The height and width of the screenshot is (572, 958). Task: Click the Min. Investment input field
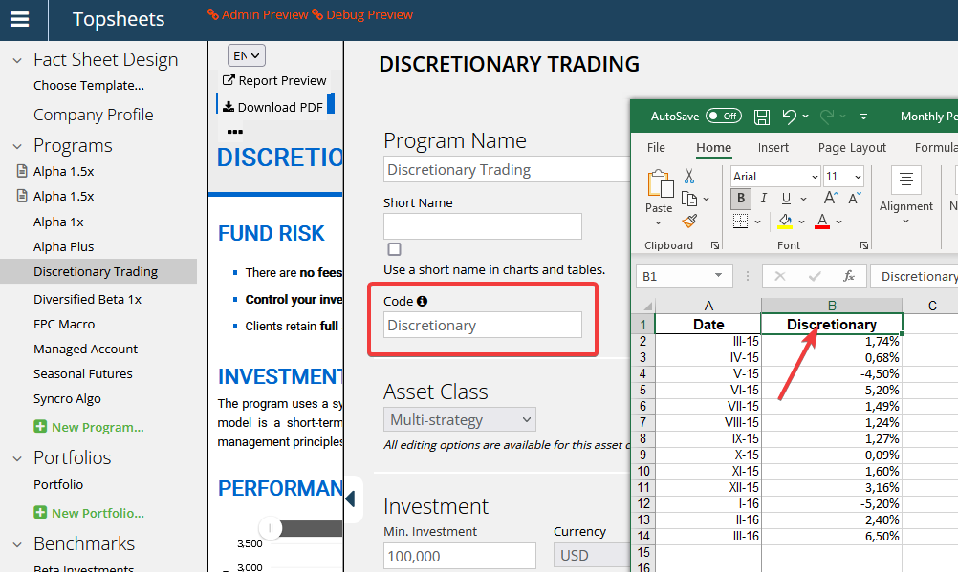click(x=460, y=556)
